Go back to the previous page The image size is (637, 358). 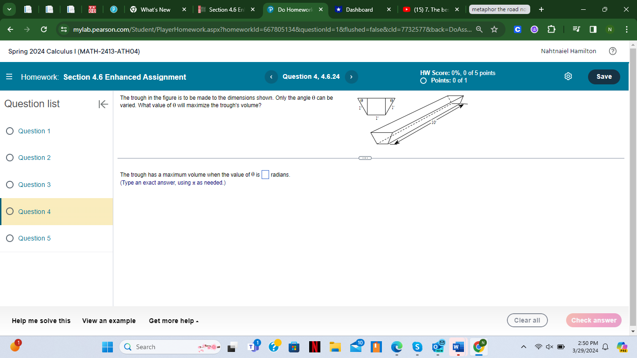(11, 29)
